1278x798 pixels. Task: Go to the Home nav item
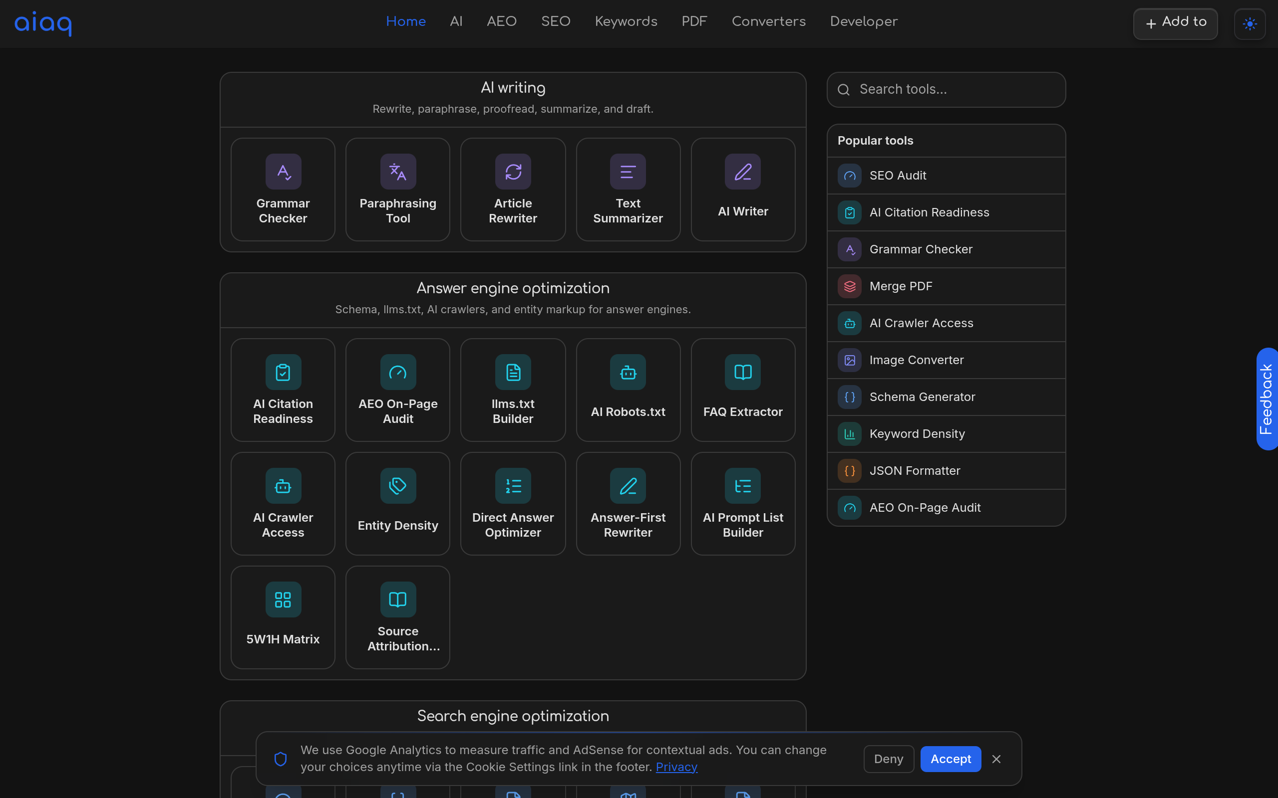tap(405, 21)
